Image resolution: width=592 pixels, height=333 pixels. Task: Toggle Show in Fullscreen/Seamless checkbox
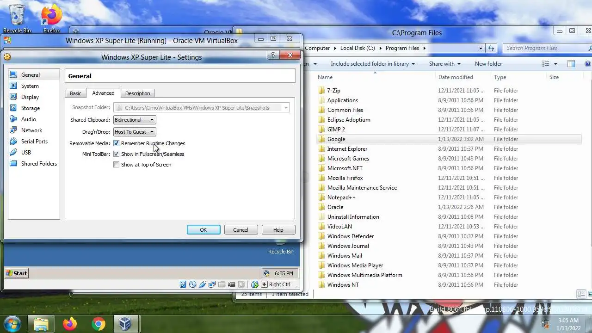[117, 154]
